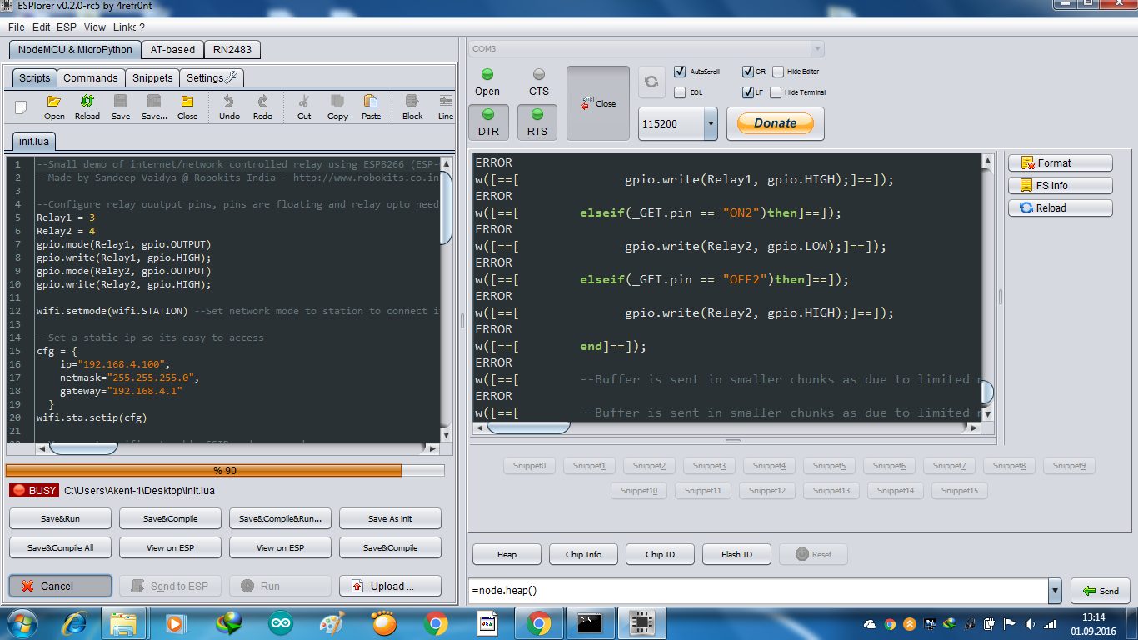Viewport: 1138px width, 640px height.
Task: Click the Chip Info button
Action: coord(583,554)
